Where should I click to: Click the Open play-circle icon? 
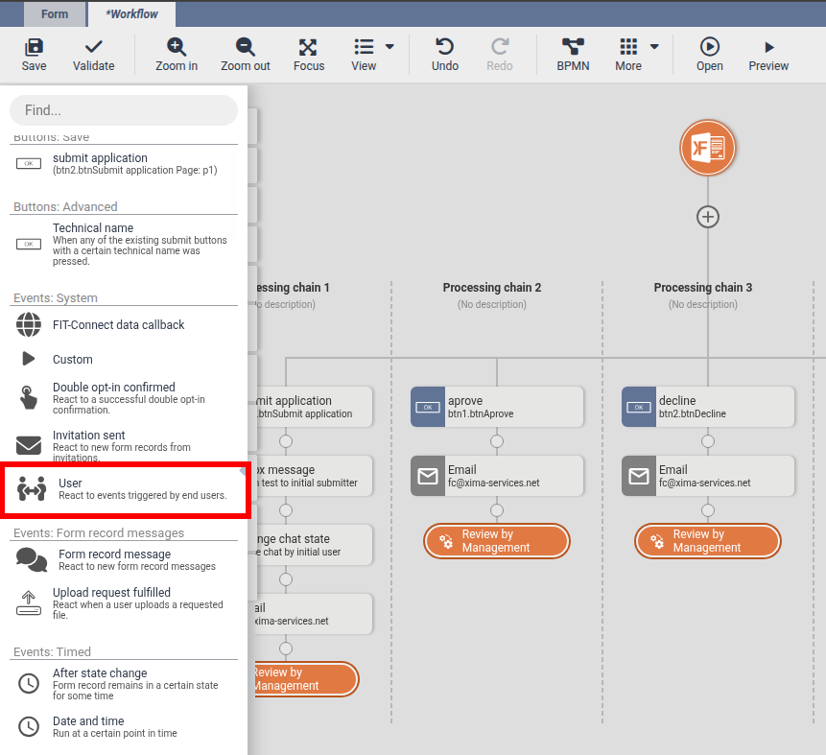710,47
